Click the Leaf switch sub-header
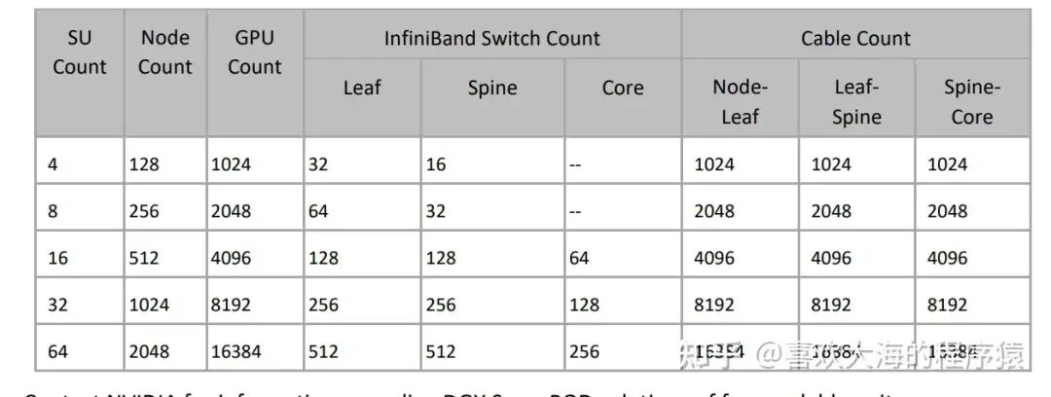This screenshot has width=1051, height=397. click(361, 88)
